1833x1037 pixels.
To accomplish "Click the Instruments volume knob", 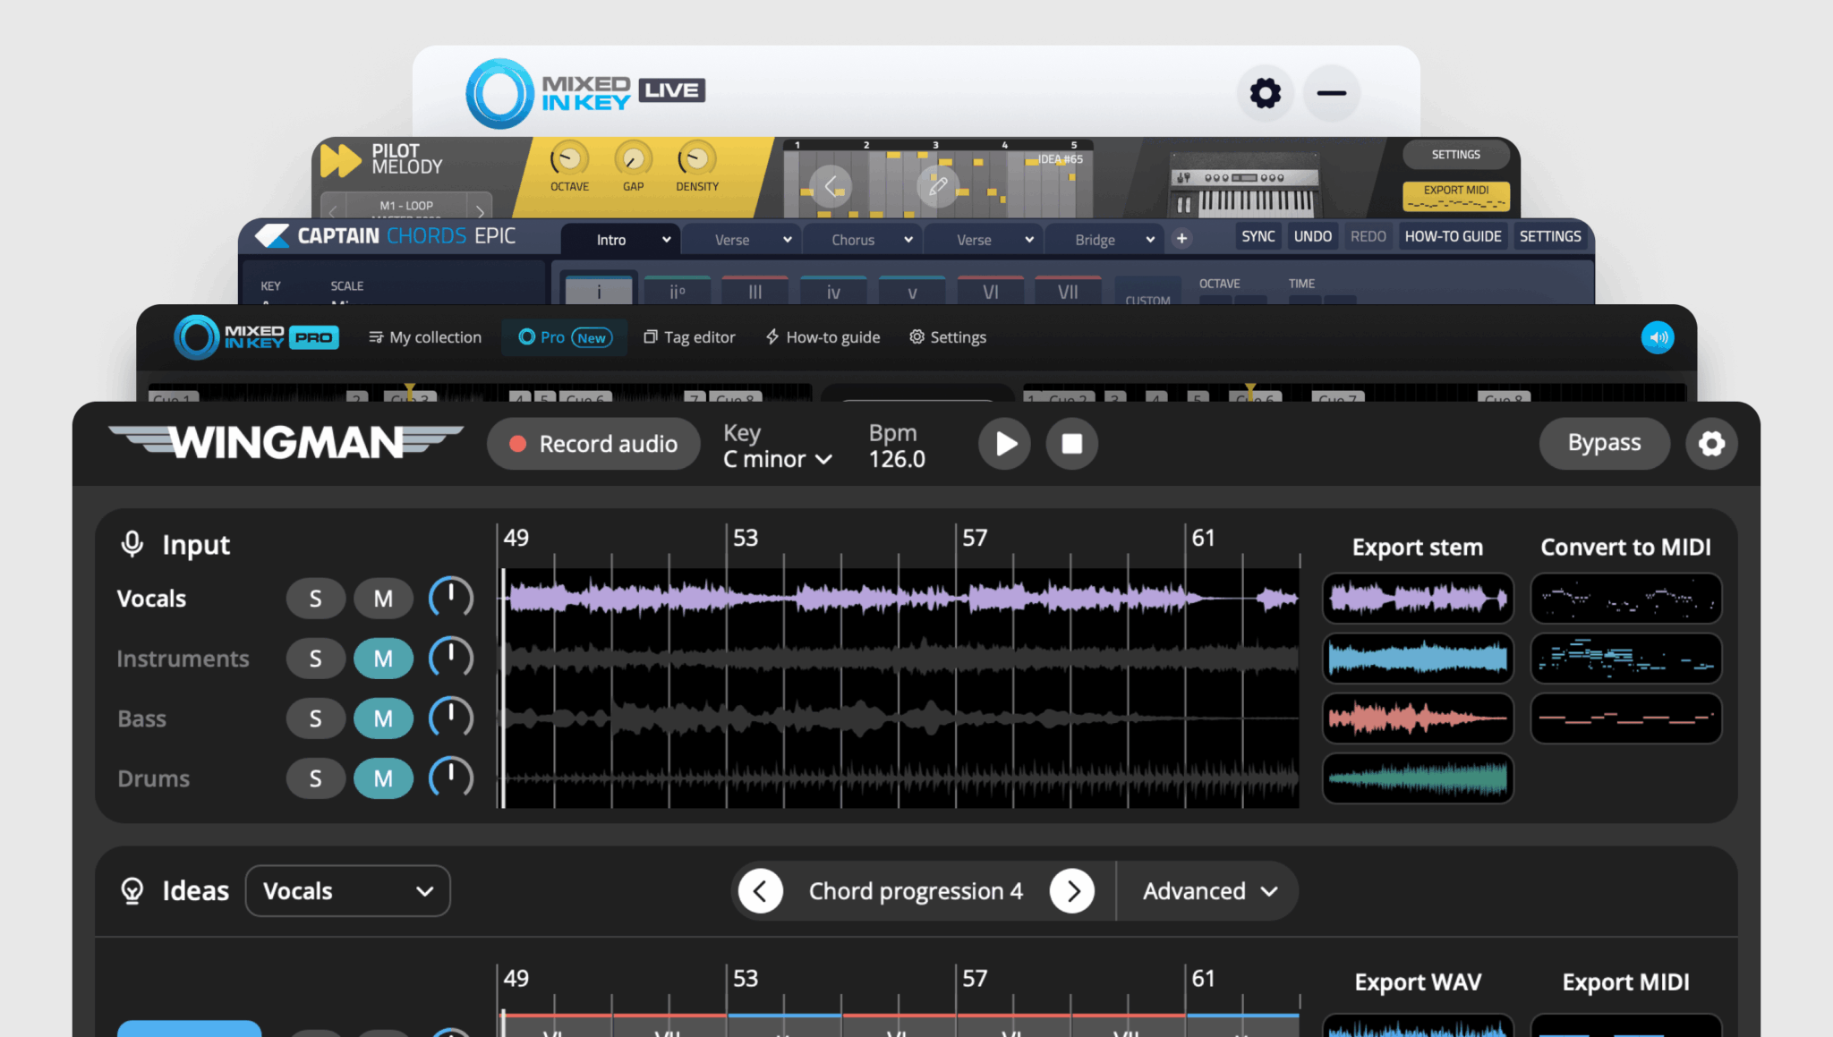I will tap(450, 658).
